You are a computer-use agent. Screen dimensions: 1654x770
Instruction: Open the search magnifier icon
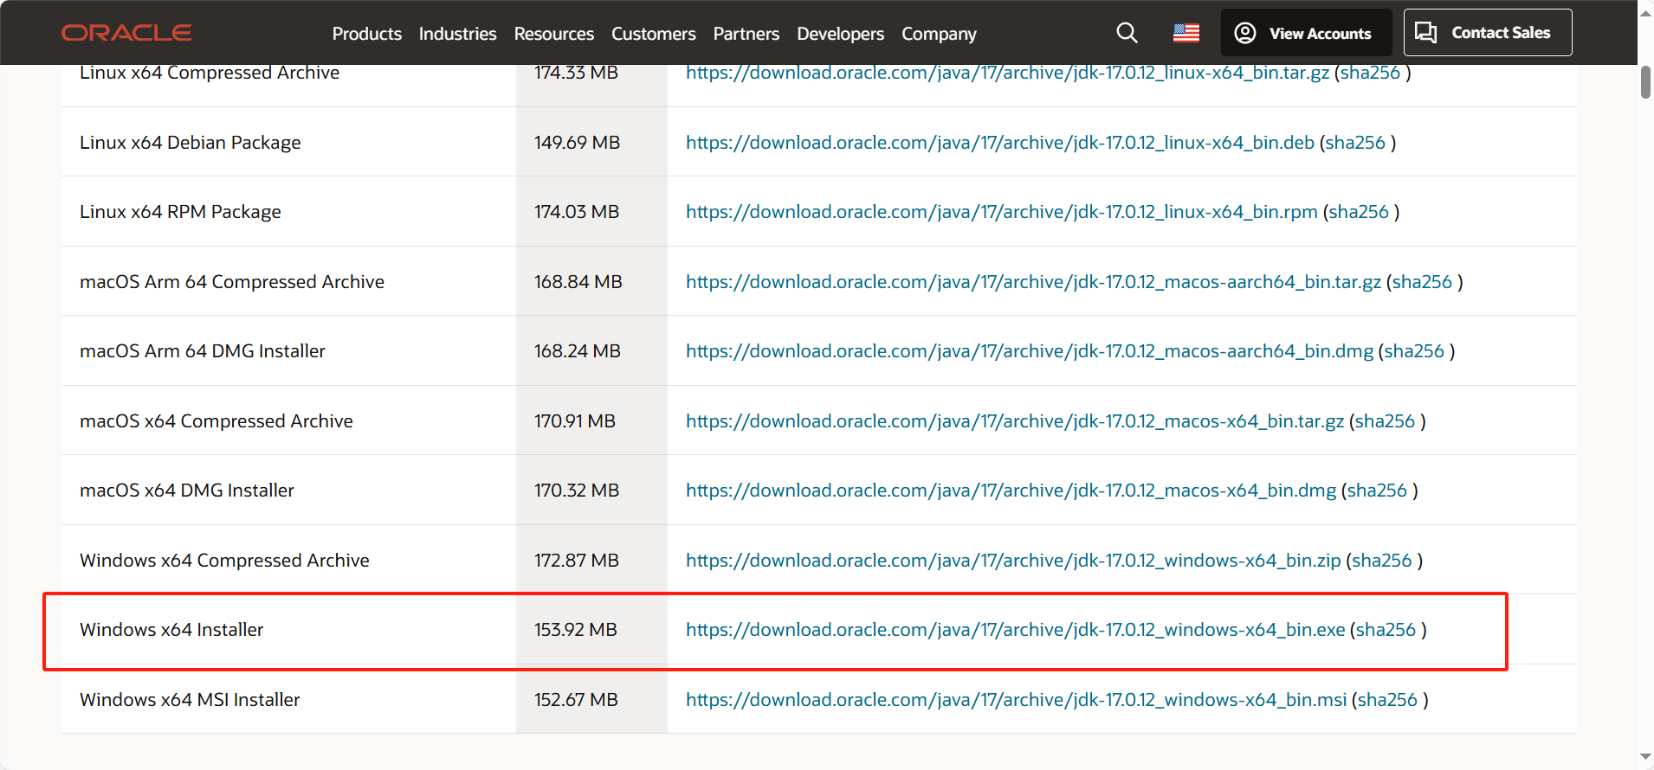[x=1127, y=33]
